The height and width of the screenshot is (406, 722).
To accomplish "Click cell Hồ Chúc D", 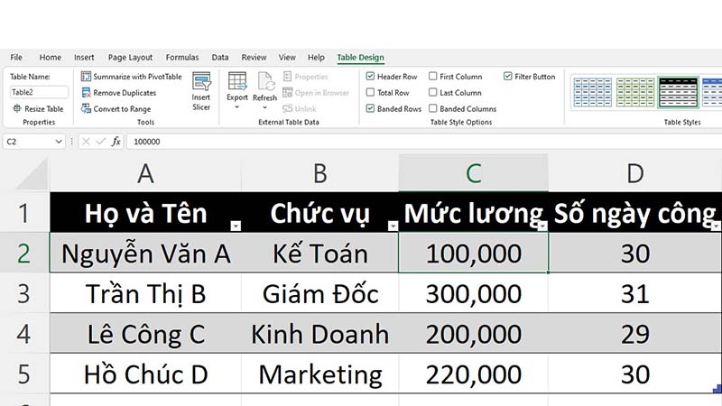I will pos(145,374).
